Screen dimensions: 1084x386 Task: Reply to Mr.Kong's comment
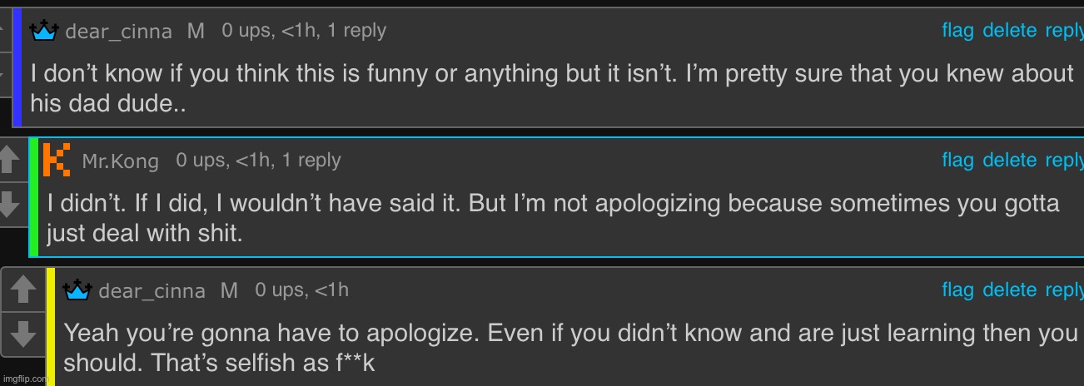1064,160
